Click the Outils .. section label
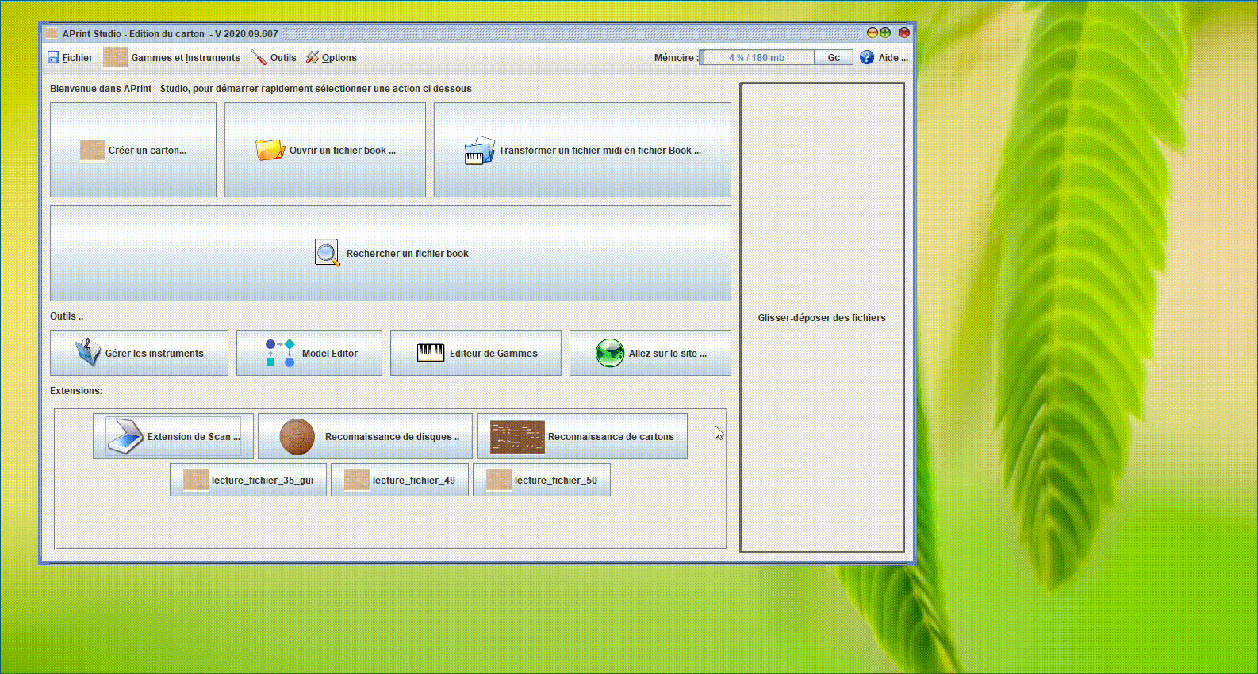This screenshot has width=1258, height=674. click(x=67, y=316)
